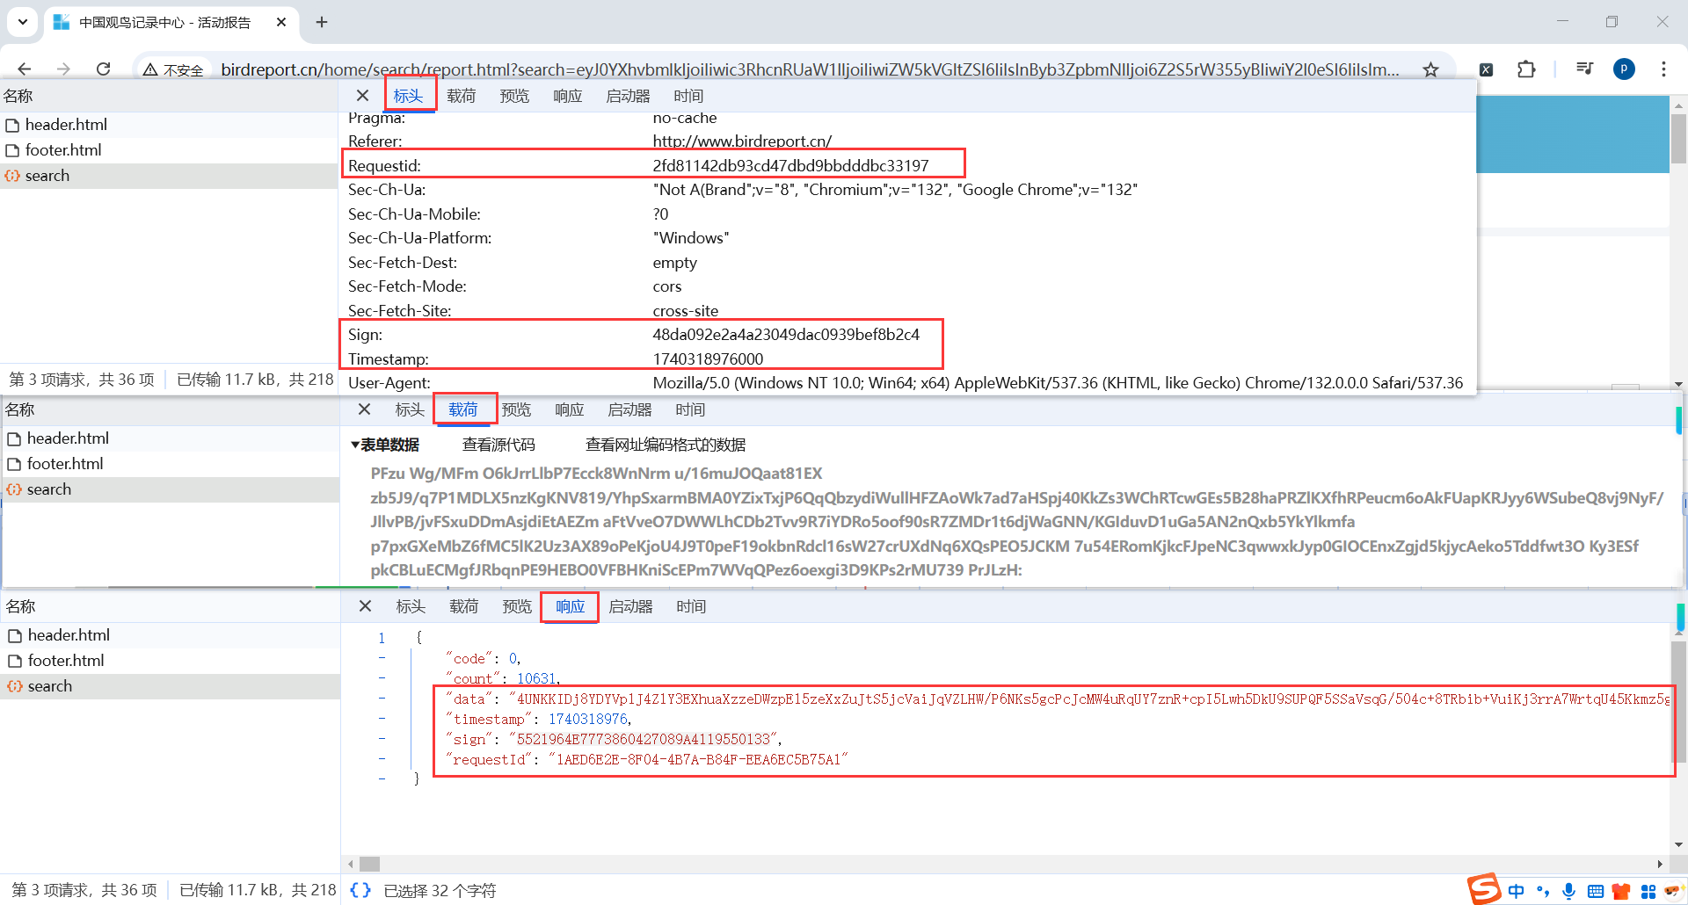This screenshot has height=905, width=1688.
Task: Go back to the previous page
Action: click(x=24, y=69)
